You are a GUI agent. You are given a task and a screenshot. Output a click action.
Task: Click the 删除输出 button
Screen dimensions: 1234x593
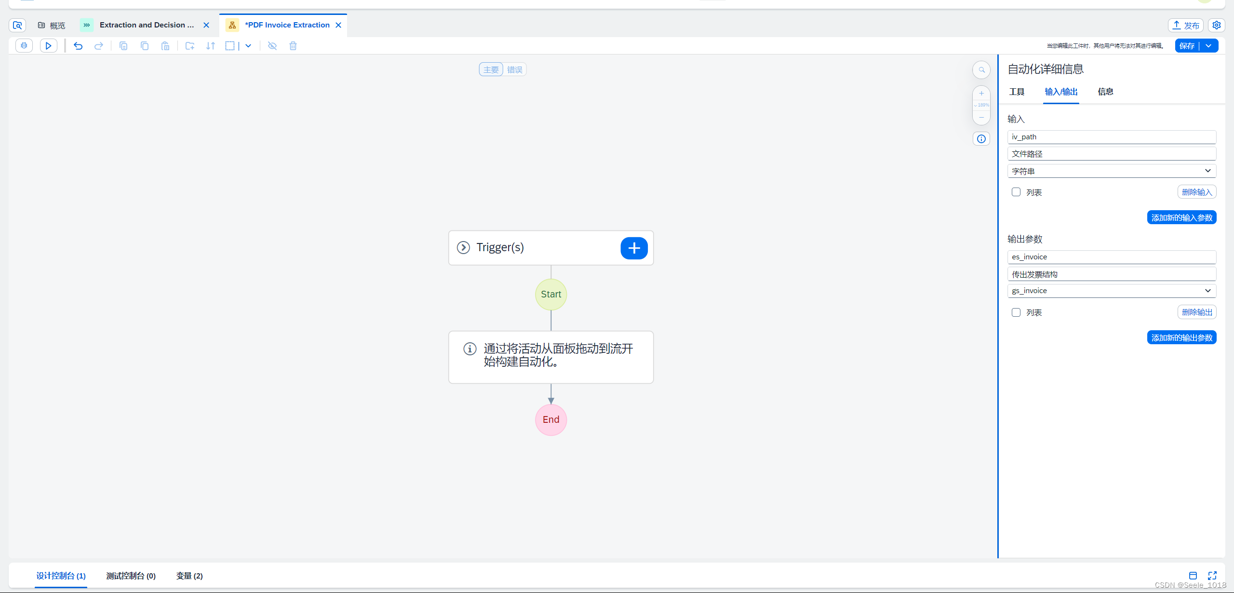(x=1197, y=312)
